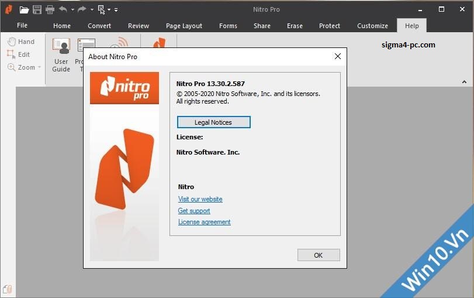This screenshot has height=298, width=474.
Task: Undo last action with the undo arrow
Action: click(x=63, y=10)
